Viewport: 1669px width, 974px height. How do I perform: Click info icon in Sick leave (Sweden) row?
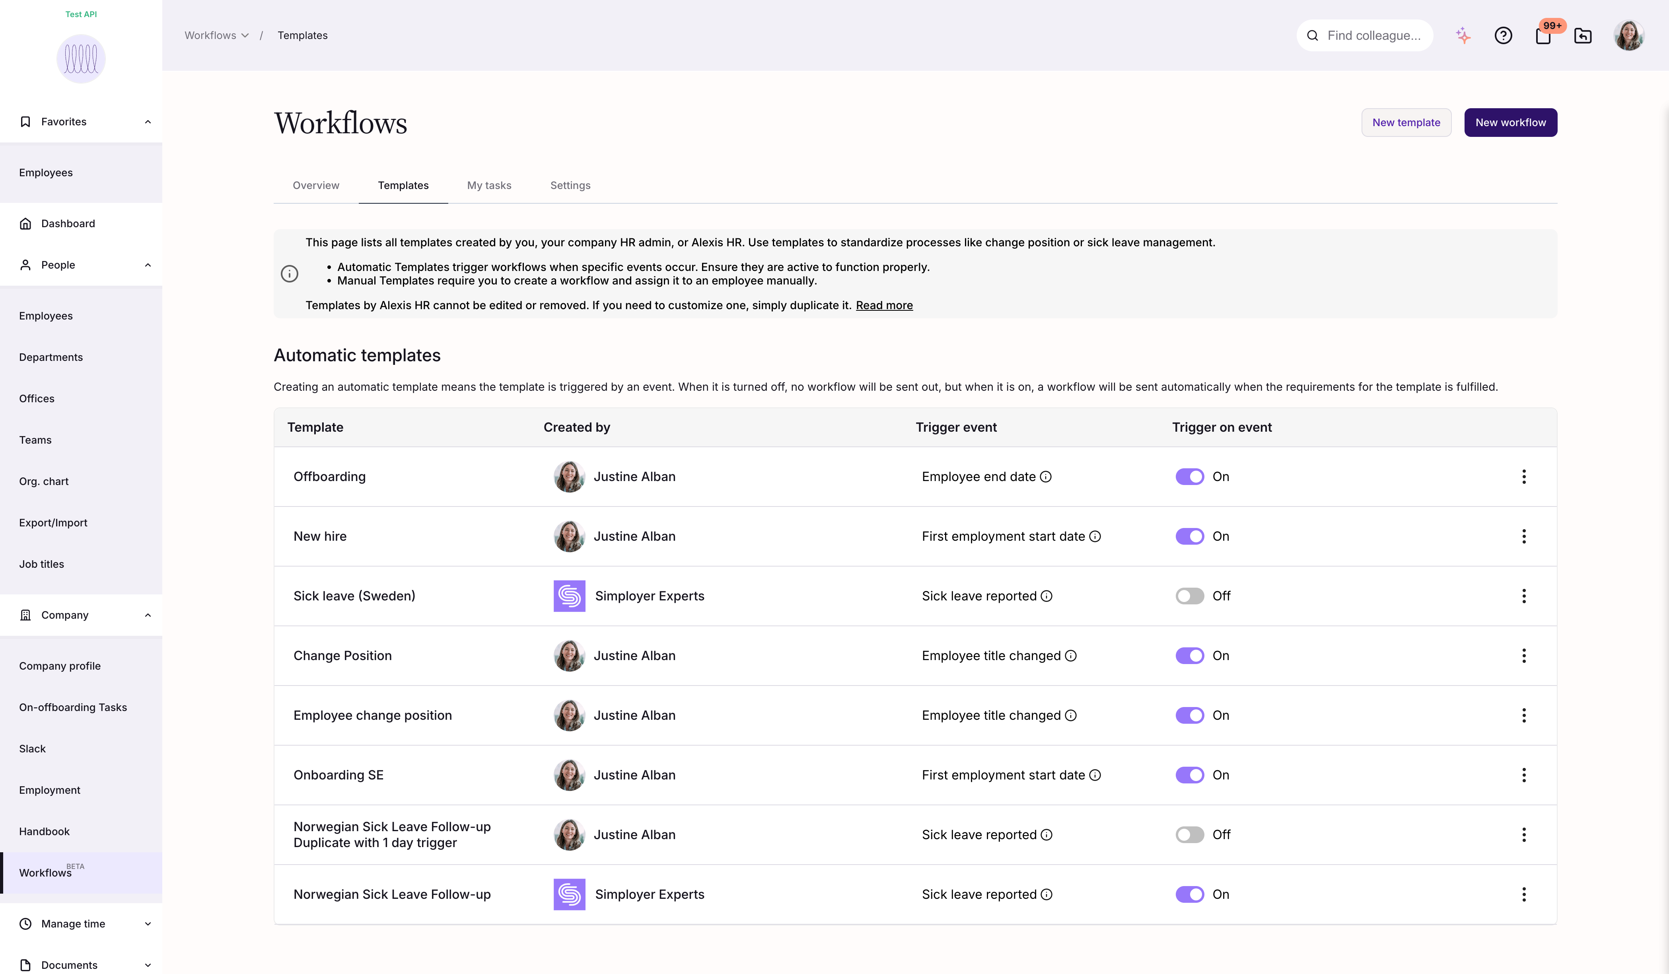coord(1047,596)
